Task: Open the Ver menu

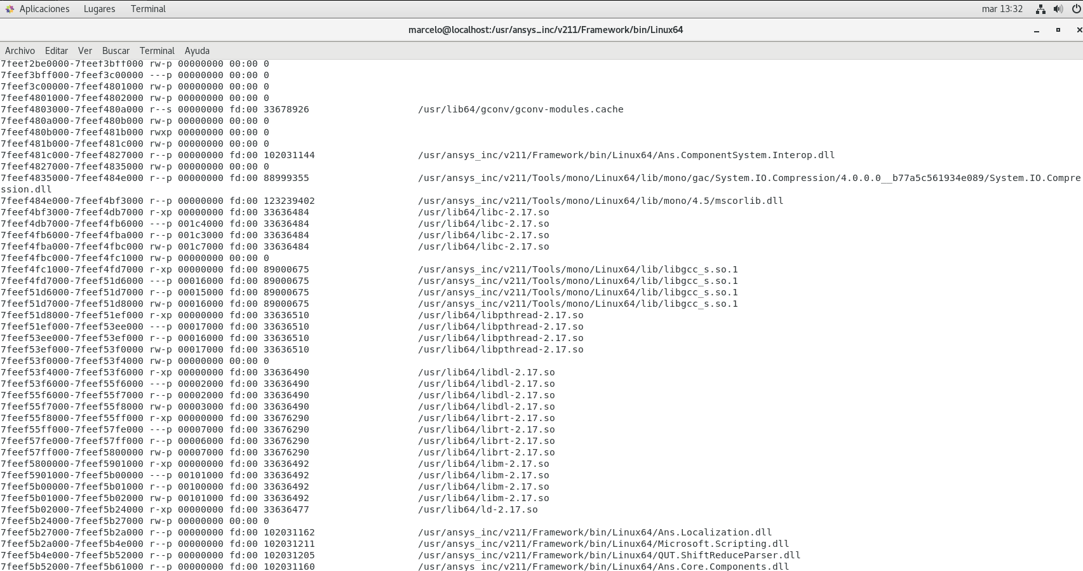Action: [85, 51]
